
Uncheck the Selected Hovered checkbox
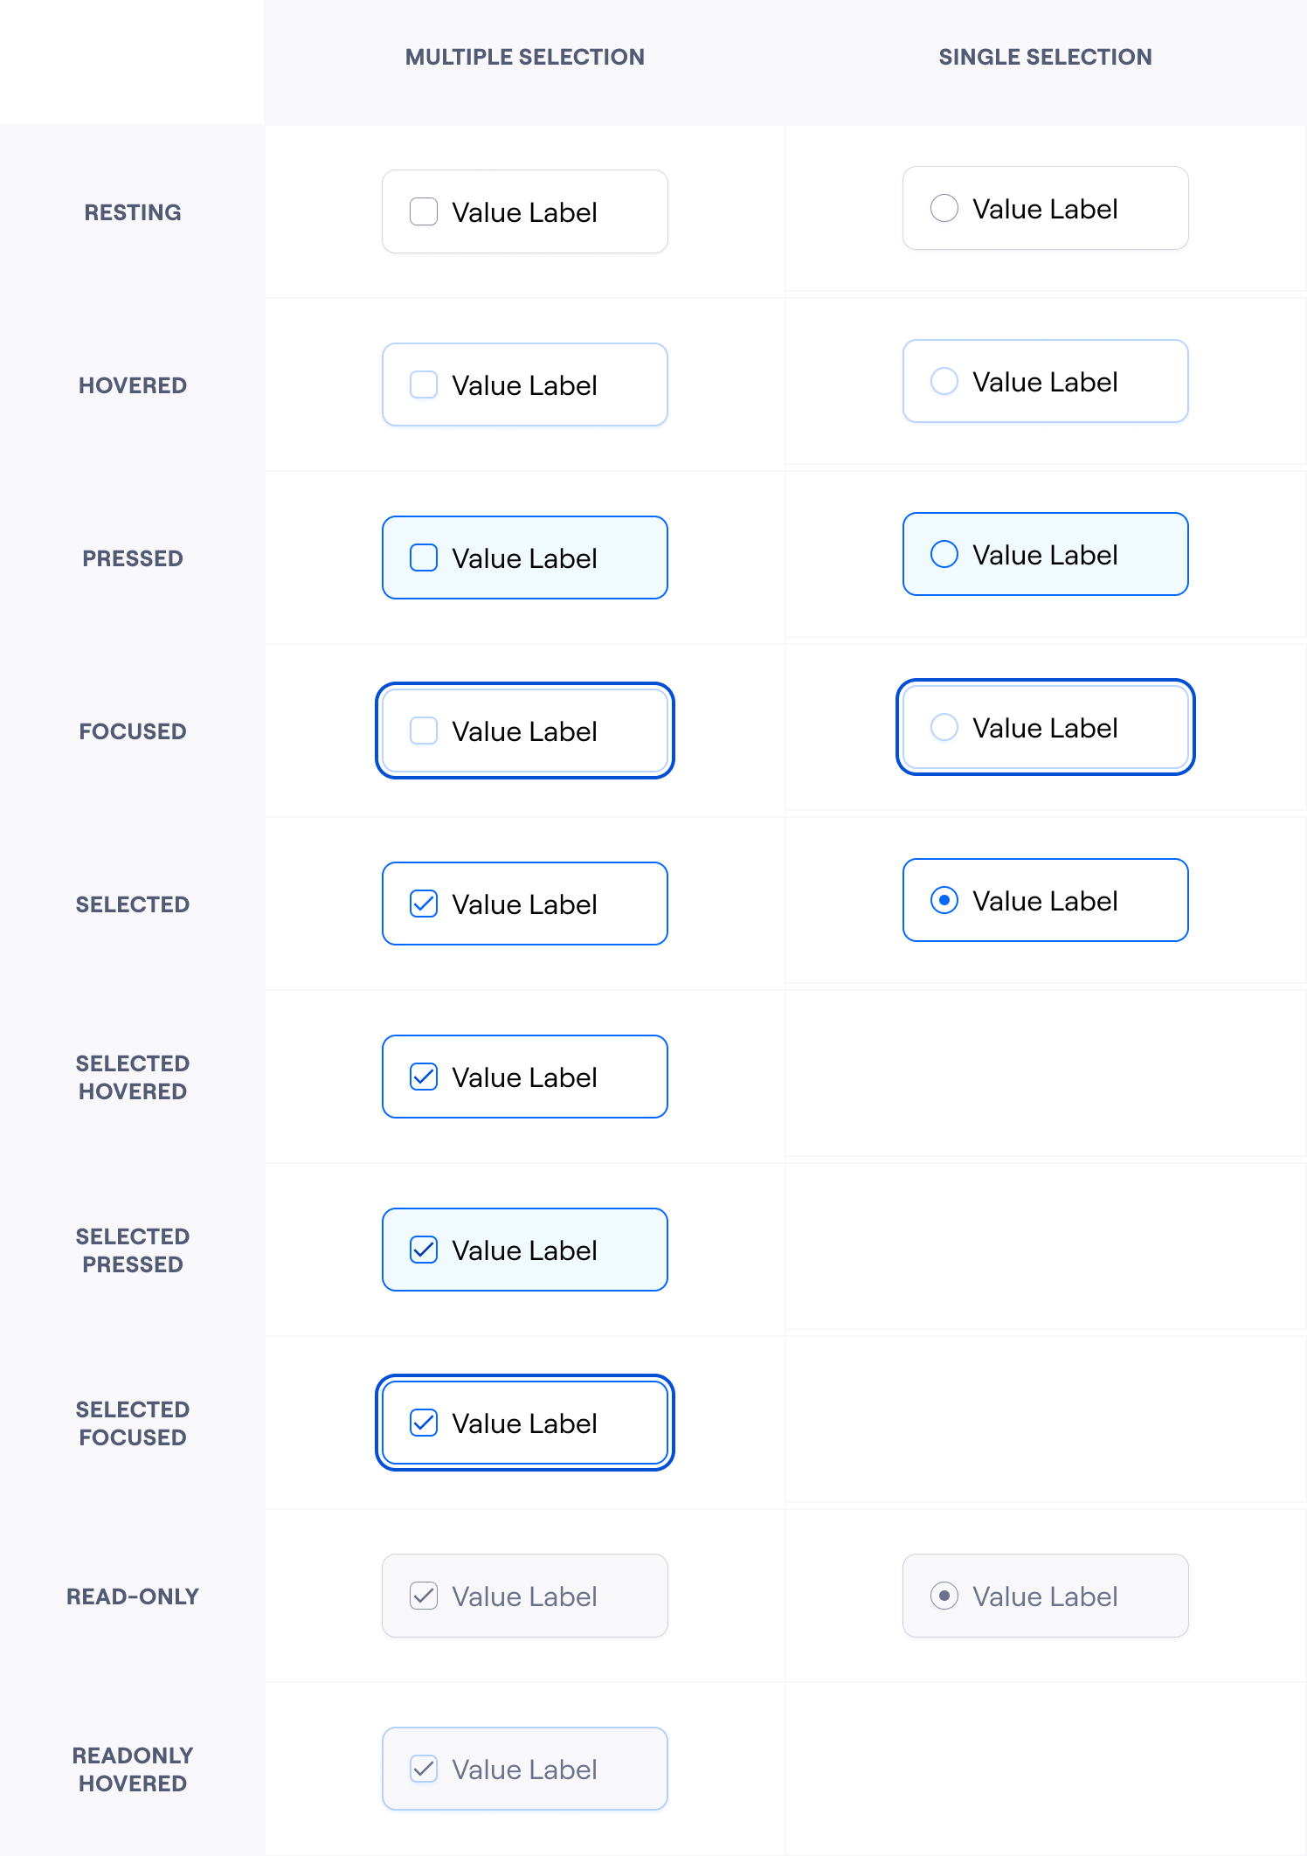click(424, 1077)
